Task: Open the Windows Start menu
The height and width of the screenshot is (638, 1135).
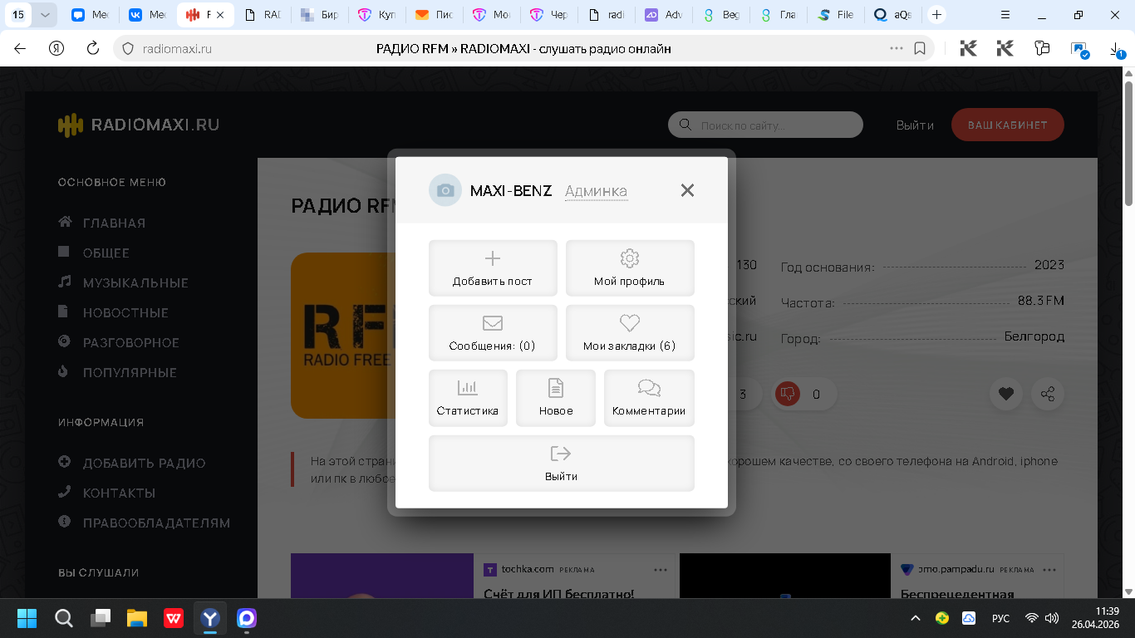Action: (x=27, y=618)
